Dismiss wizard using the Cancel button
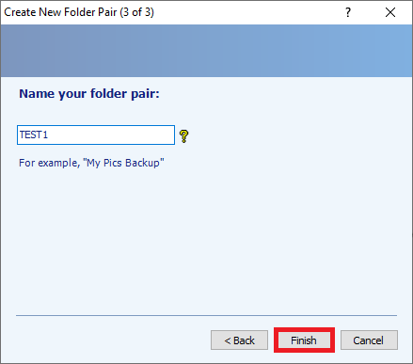 tap(369, 340)
